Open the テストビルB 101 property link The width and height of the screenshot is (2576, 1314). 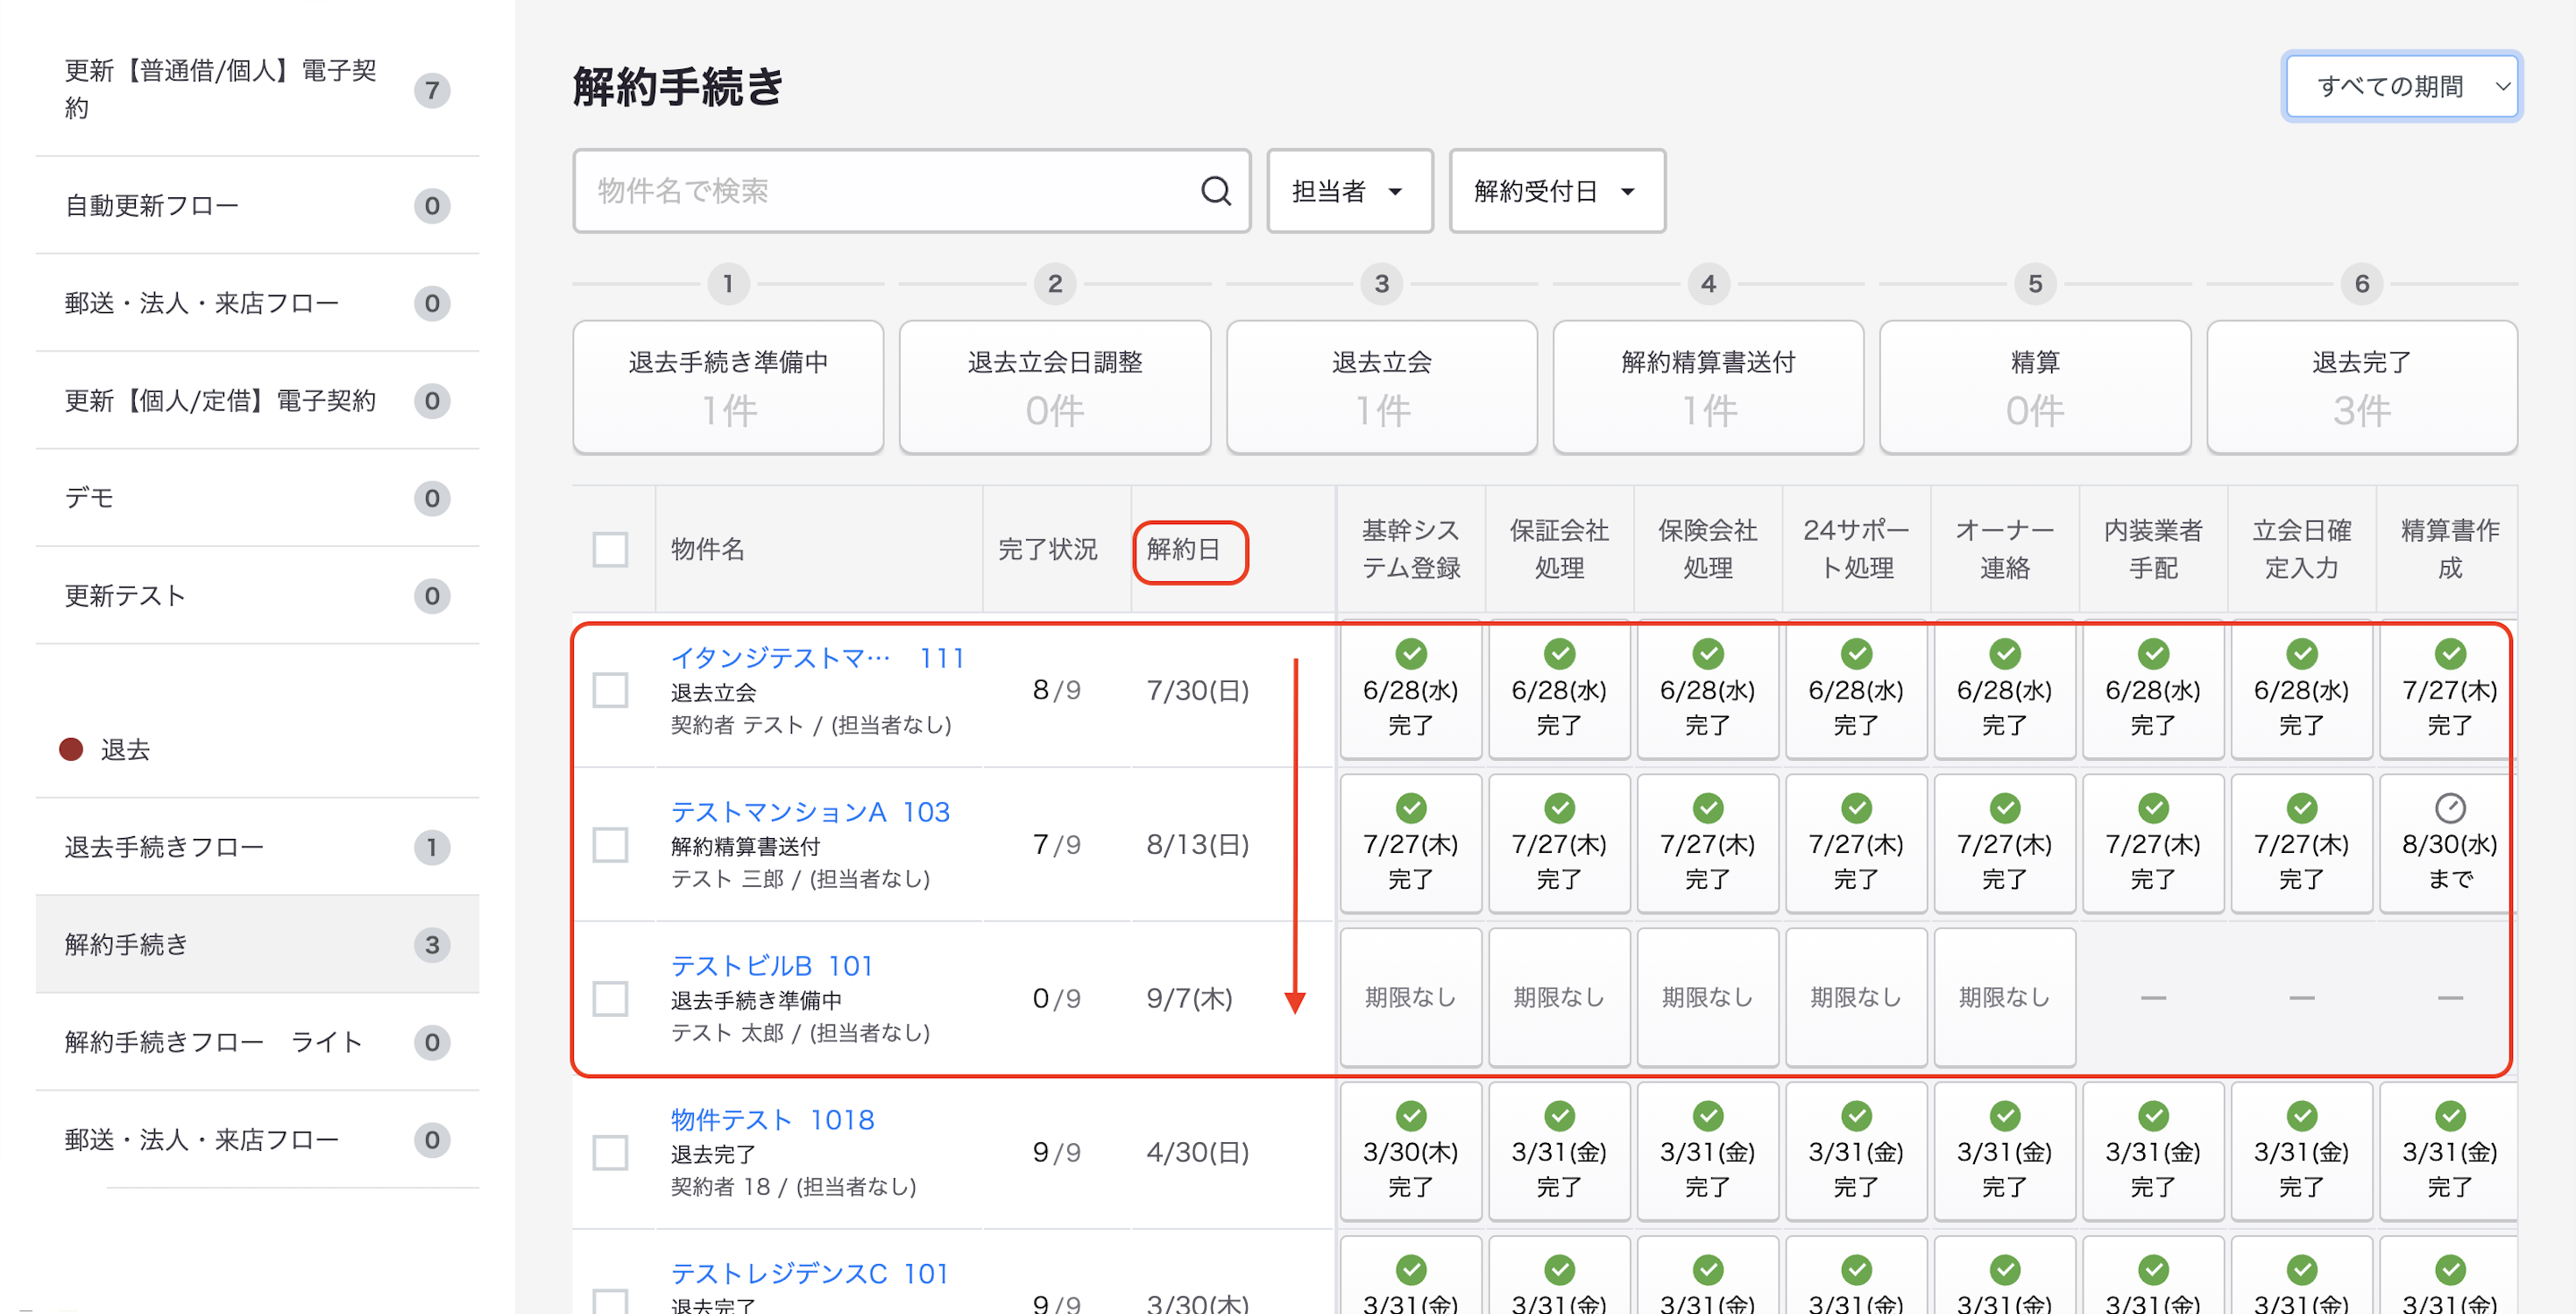tap(772, 966)
